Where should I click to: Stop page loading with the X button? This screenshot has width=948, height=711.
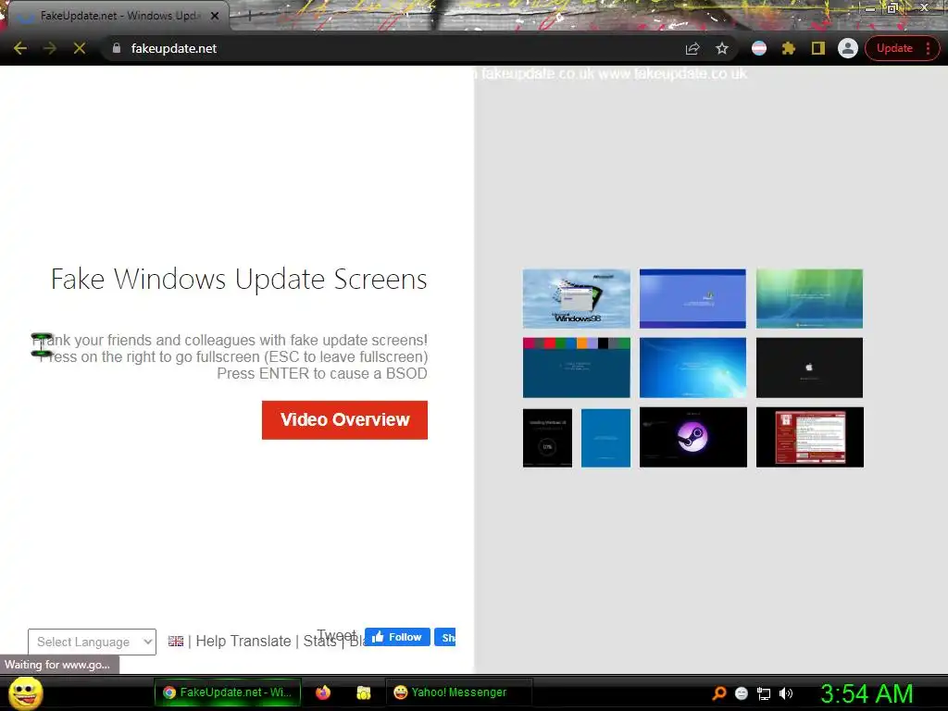tap(80, 48)
